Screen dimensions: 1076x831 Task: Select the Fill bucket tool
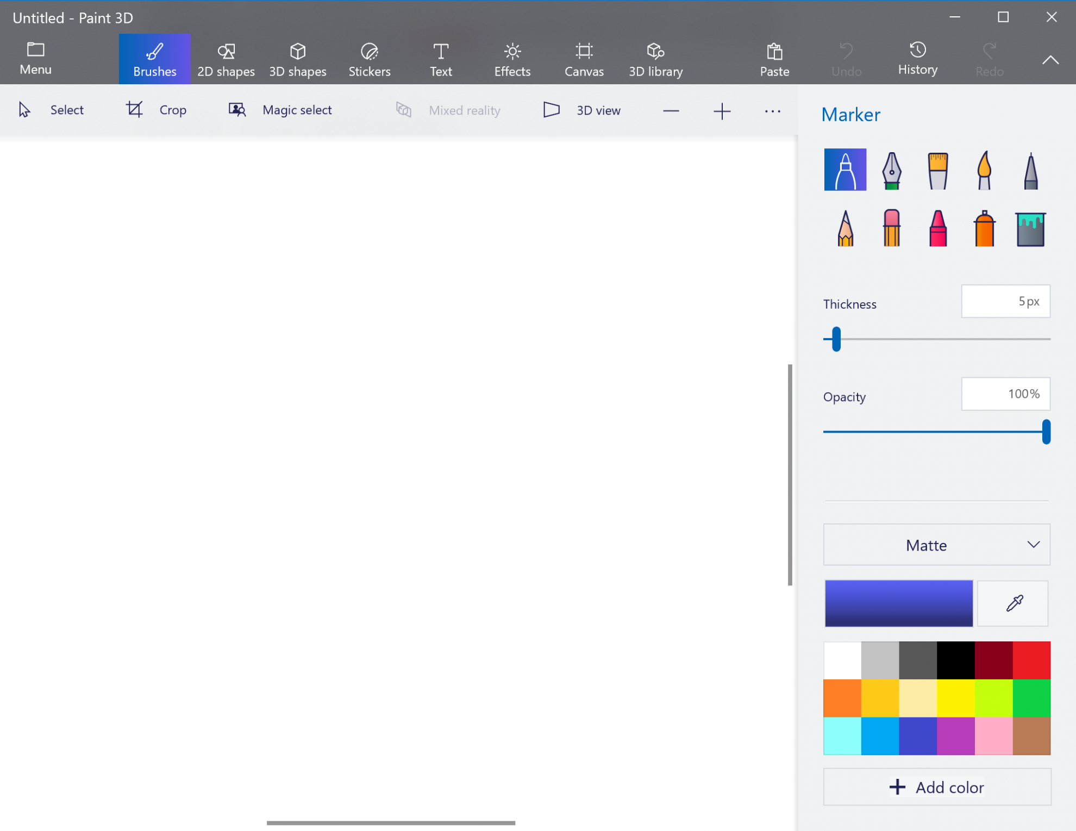coord(1030,228)
